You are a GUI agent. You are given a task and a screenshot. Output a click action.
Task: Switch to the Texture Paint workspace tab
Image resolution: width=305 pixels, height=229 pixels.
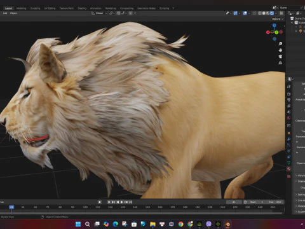(67, 8)
